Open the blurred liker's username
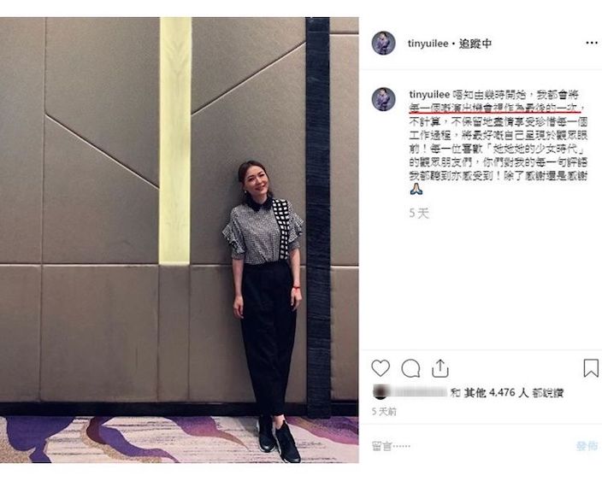The width and height of the screenshot is (602, 481). [419, 392]
